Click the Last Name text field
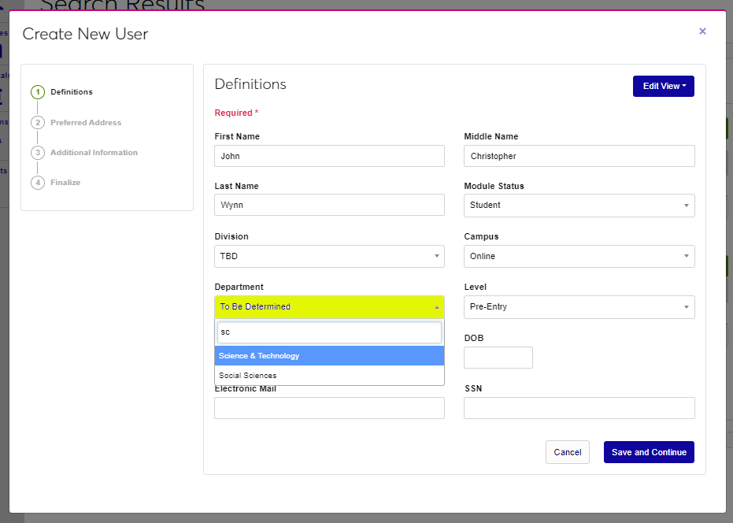Image resolution: width=733 pixels, height=523 pixels. coord(329,206)
